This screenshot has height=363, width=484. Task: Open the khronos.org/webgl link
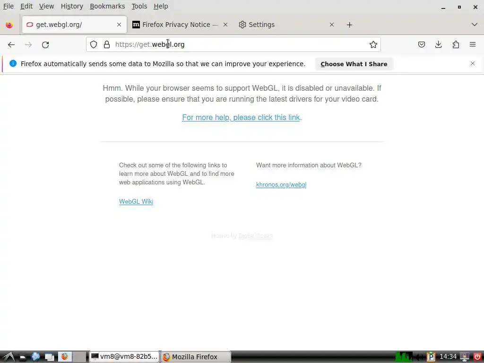281,185
